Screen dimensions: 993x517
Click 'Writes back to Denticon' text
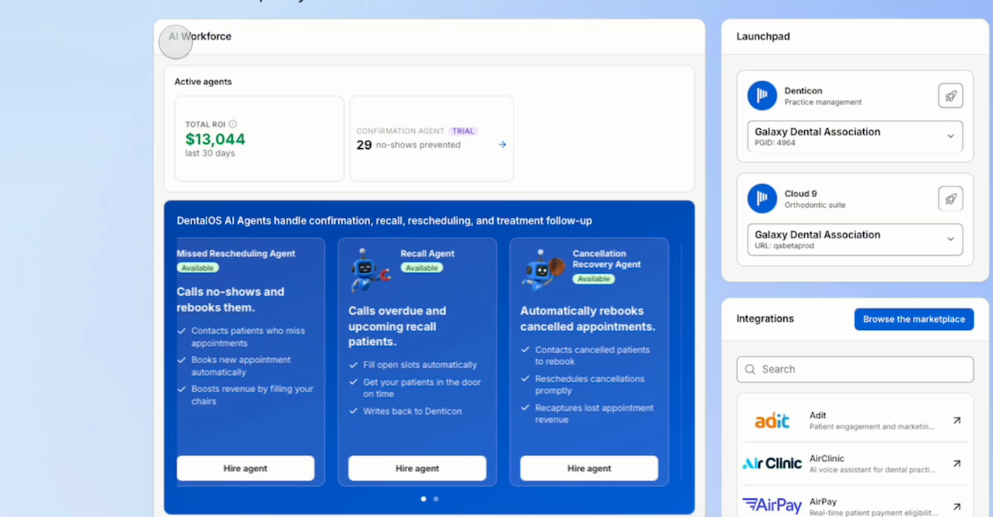coord(412,411)
